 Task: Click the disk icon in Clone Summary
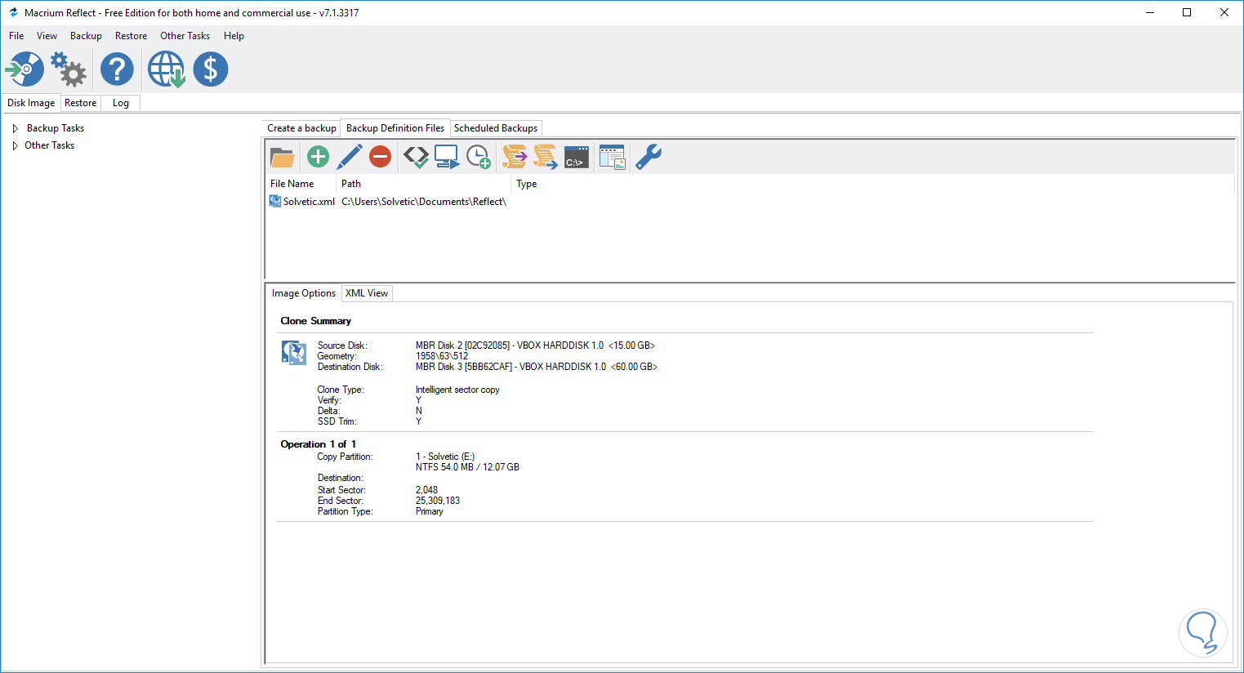[294, 353]
